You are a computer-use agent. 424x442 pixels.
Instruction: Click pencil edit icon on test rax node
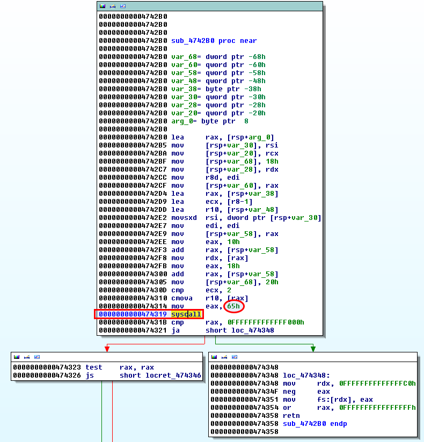(x=26, y=357)
